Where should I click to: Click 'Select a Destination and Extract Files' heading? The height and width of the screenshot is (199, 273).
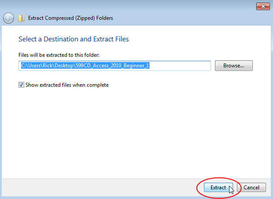pos(73,39)
